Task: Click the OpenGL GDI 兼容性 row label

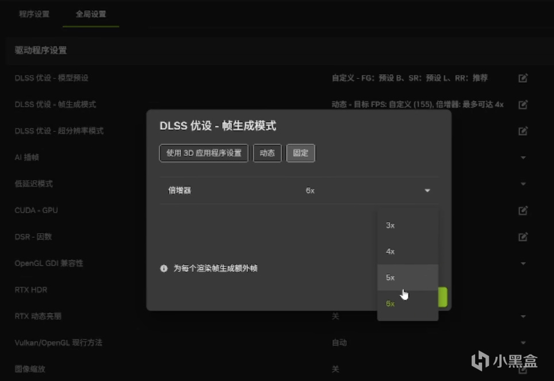Action: [x=49, y=263]
